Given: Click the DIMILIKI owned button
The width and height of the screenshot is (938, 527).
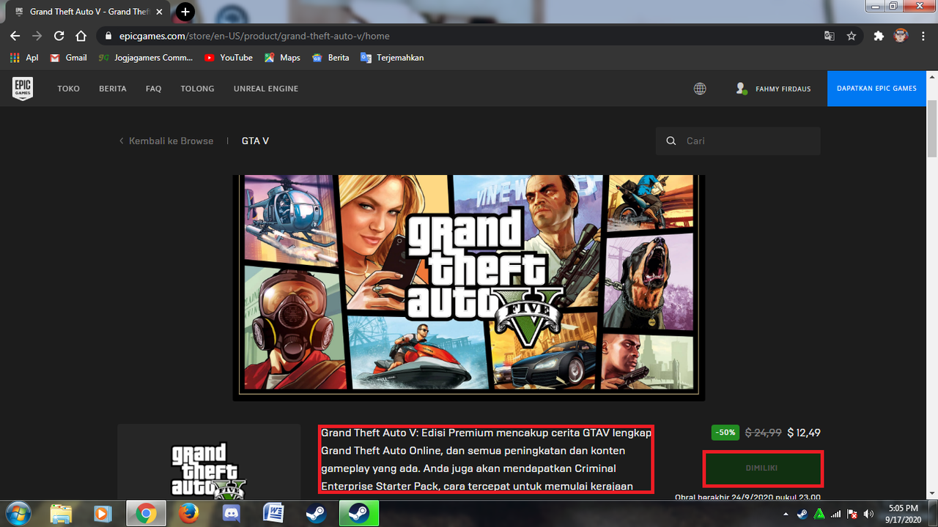Looking at the screenshot, I should click(762, 468).
